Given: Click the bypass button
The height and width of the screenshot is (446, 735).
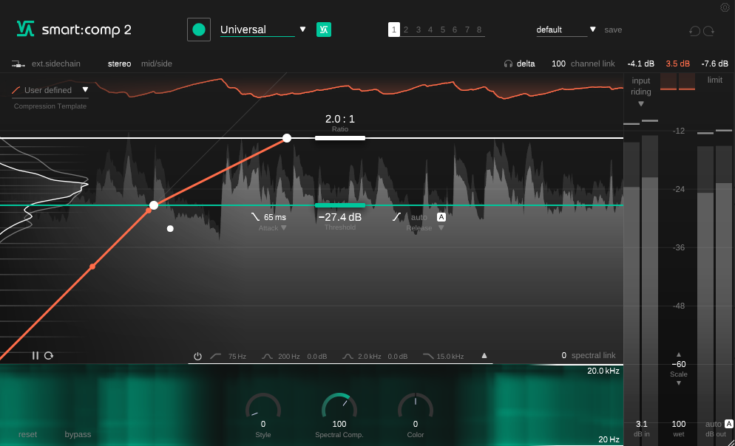Looking at the screenshot, I should pyautogui.click(x=78, y=434).
